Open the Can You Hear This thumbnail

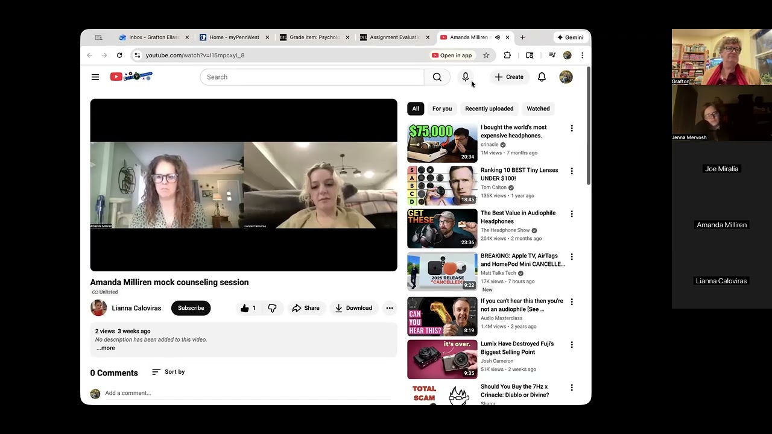[442, 316]
